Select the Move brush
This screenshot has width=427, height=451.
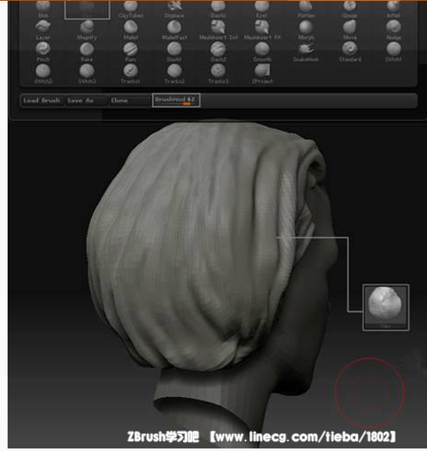tap(350, 30)
